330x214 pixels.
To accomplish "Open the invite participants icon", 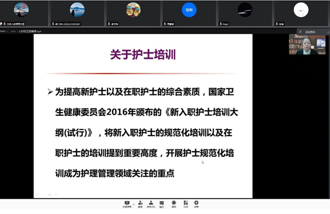I will point(140,204).
